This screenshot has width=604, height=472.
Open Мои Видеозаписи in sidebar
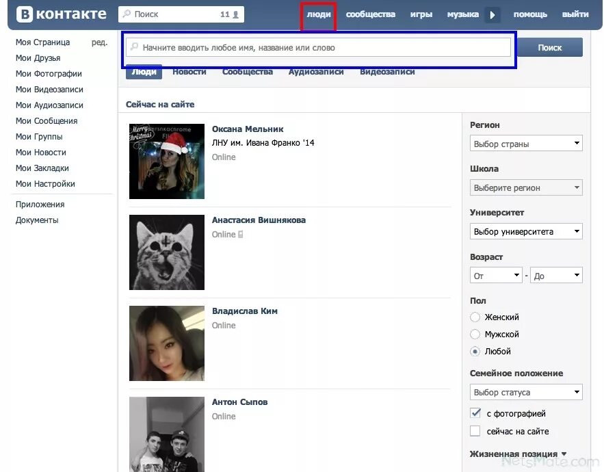pos(49,90)
